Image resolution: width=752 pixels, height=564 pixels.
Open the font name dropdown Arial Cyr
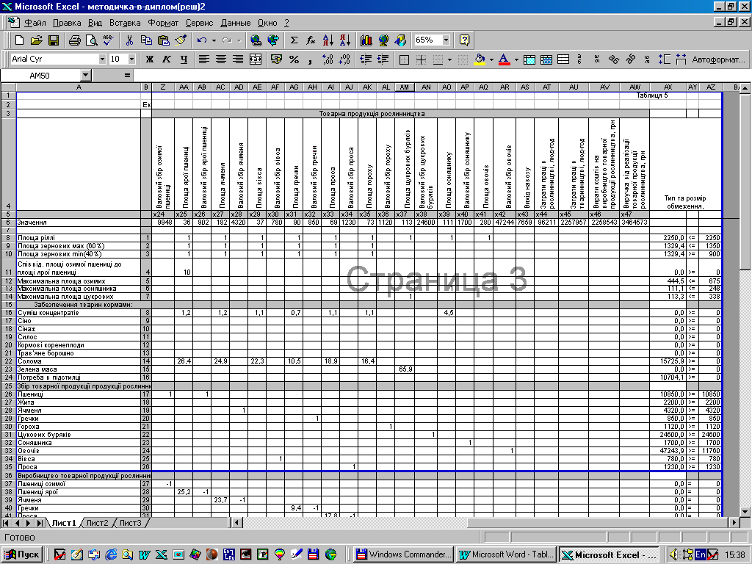pos(102,59)
